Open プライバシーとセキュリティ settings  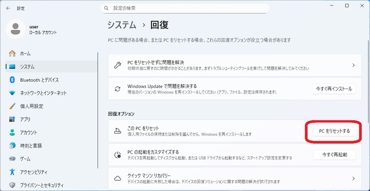pos(51,185)
